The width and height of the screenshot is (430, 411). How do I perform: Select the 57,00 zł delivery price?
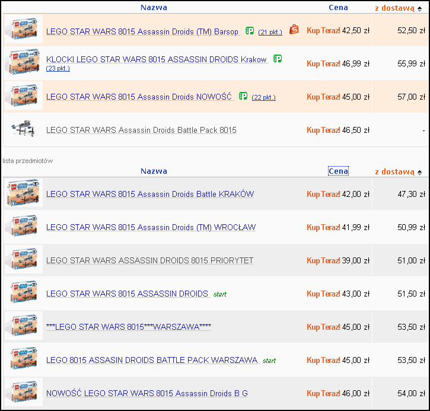pos(411,97)
